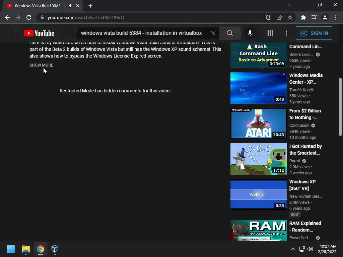
Task: Open the Chrome three-dot menu
Action: [x=336, y=17]
